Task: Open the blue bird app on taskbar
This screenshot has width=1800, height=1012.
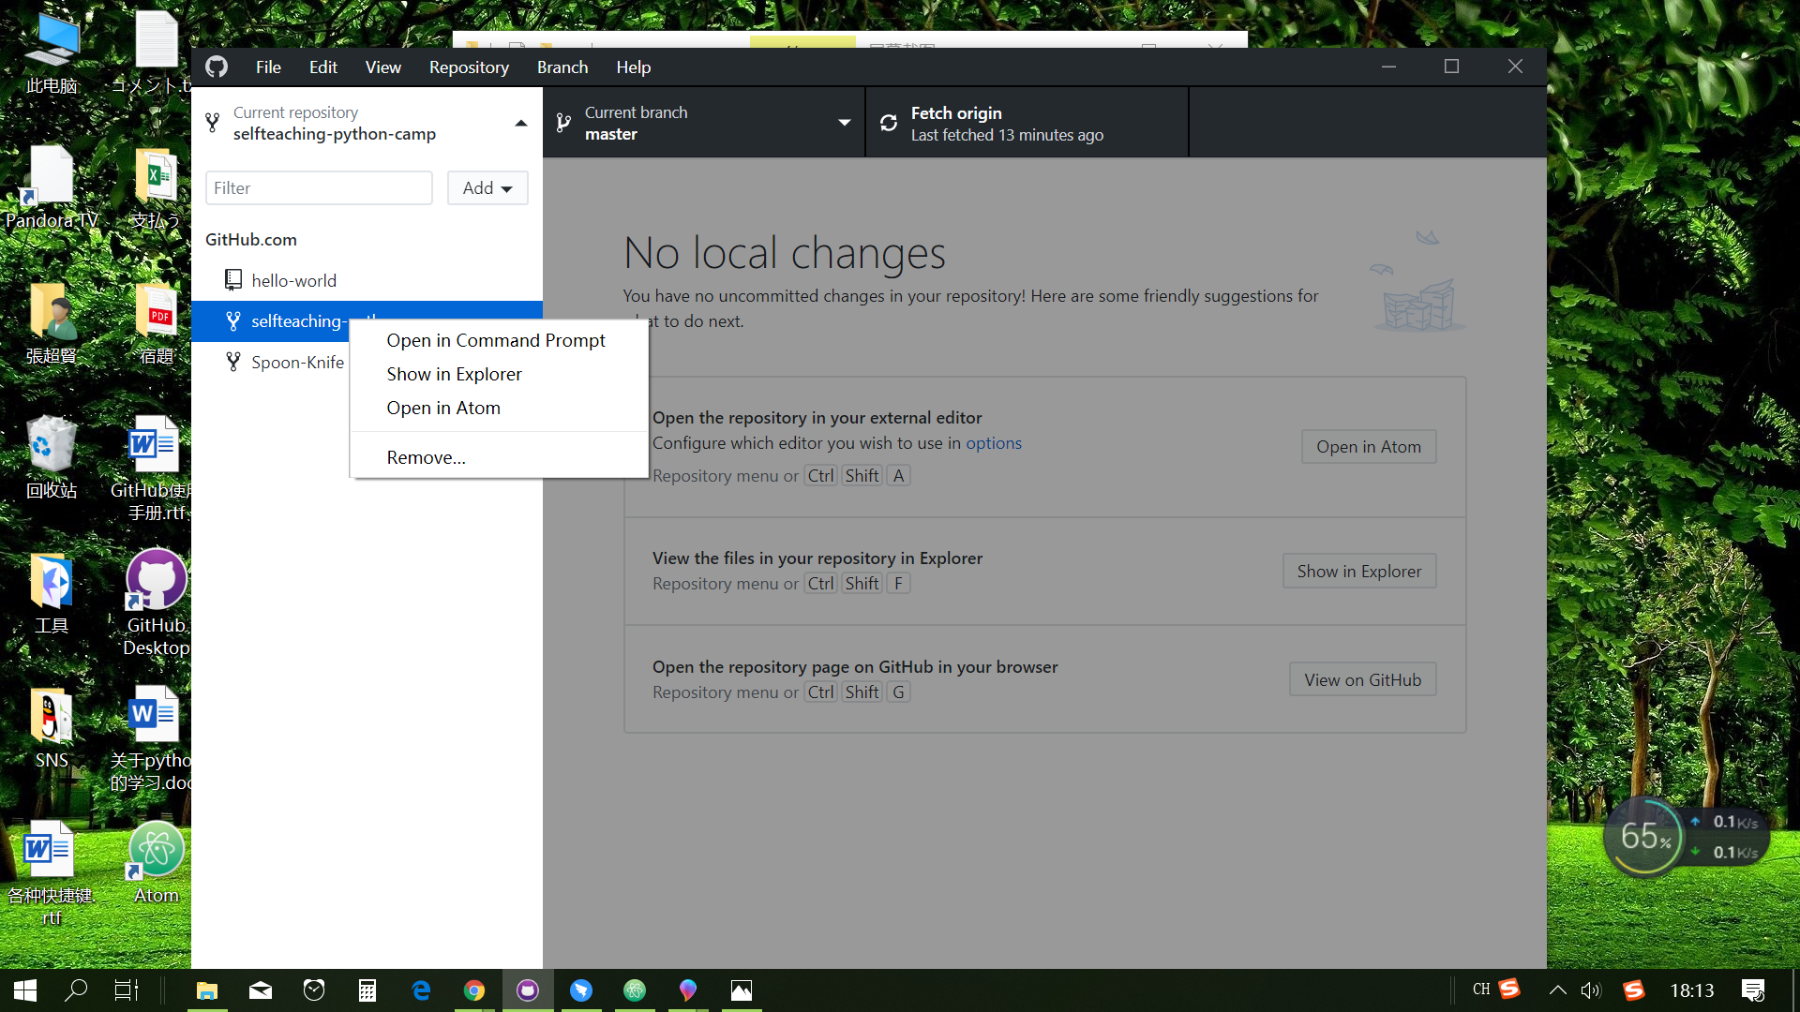Action: (x=581, y=990)
